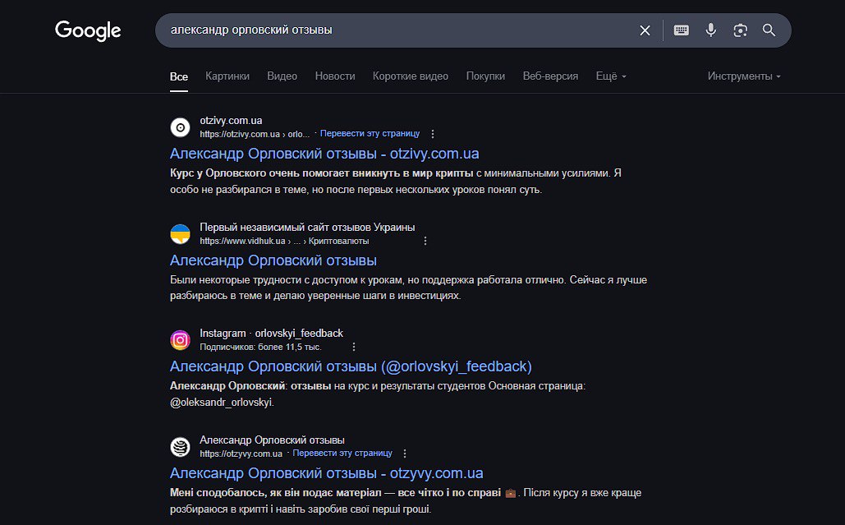Image resolution: width=845 pixels, height=525 pixels.
Task: Click the Instagram favicon icon
Action: 180,340
